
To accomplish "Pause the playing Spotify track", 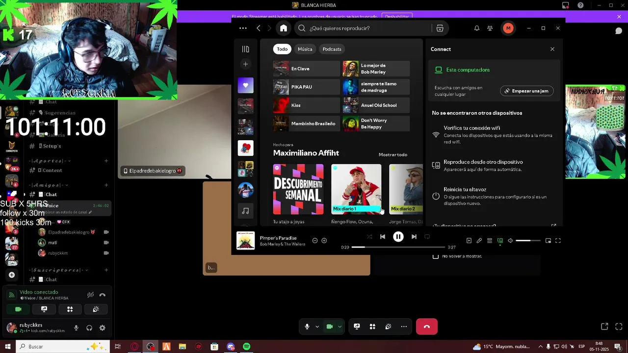I will (398, 237).
